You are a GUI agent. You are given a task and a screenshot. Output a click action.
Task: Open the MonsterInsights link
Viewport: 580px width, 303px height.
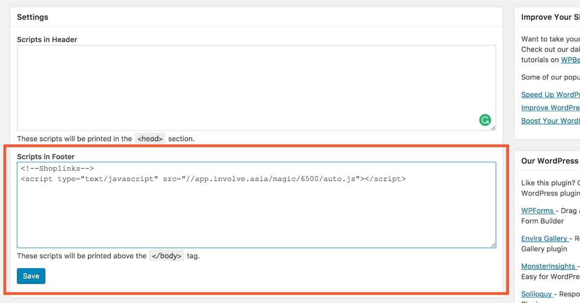pyautogui.click(x=548, y=266)
